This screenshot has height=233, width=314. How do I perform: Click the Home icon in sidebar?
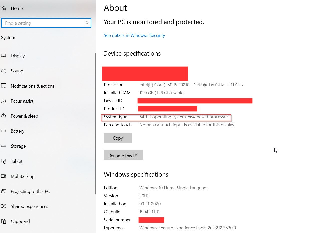(4, 8)
